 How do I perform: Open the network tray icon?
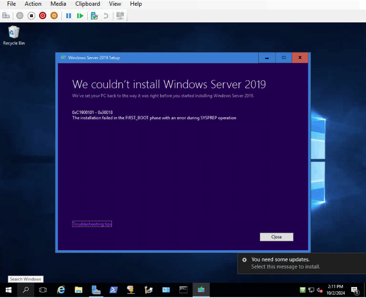coord(311,290)
